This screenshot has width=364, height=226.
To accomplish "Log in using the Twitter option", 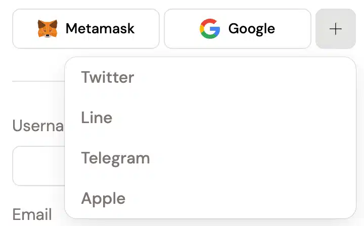I will pyautogui.click(x=210, y=77).
